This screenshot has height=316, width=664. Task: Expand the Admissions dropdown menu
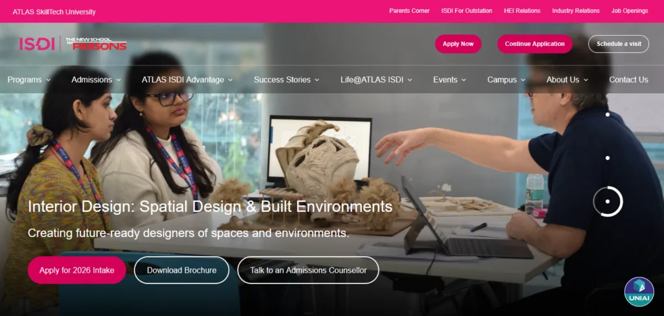point(96,80)
